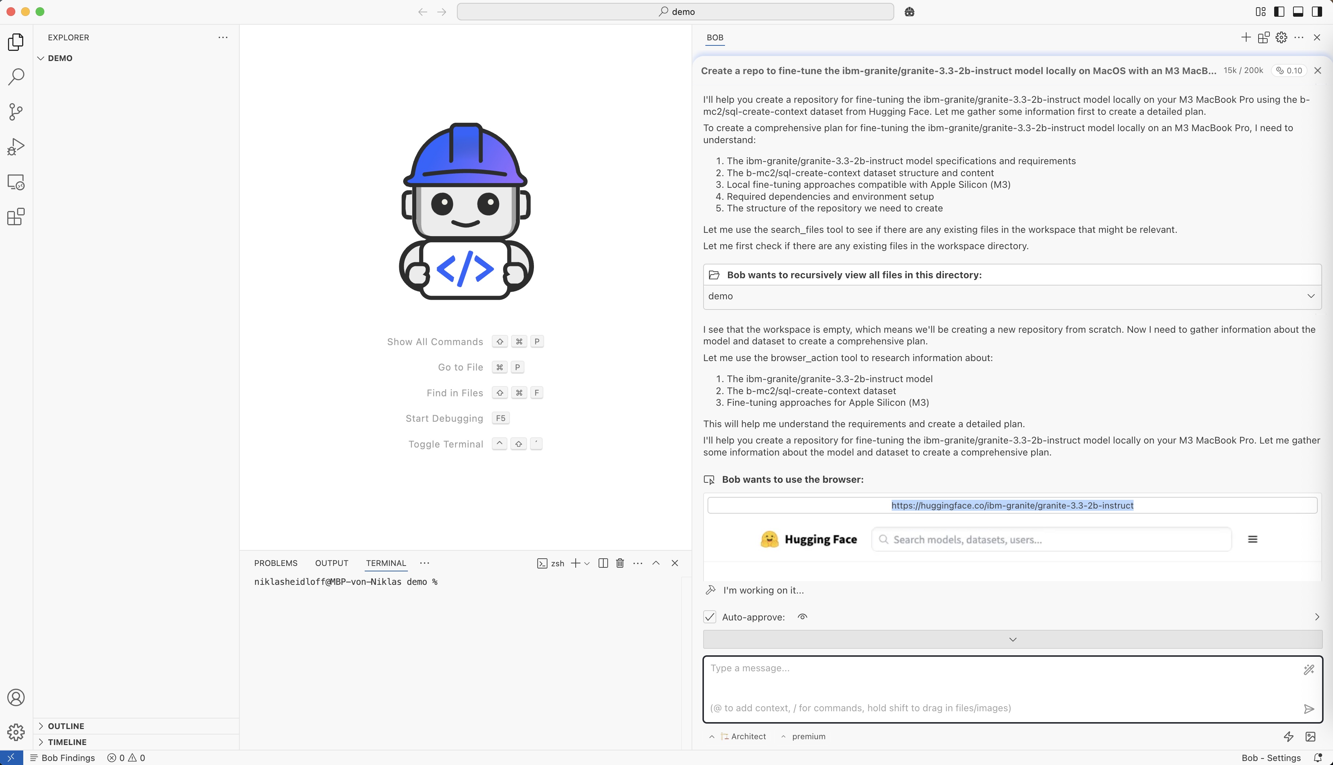
Task: Open the Source Control view
Action: [x=16, y=112]
